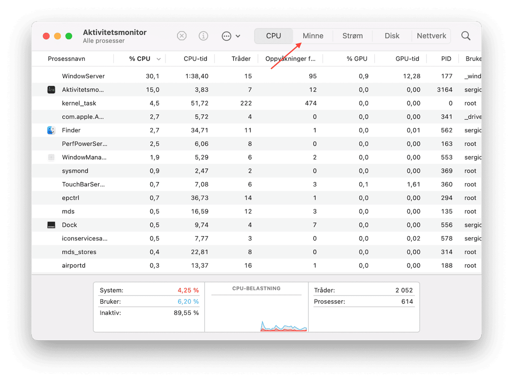Screen dimensions: 513x382
Task: Select the airportd process row
Action: point(256,265)
